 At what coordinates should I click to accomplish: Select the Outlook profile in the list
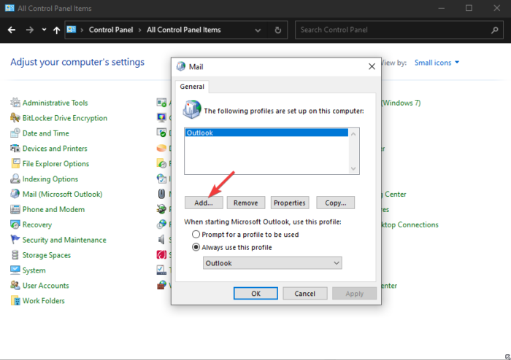coord(266,133)
